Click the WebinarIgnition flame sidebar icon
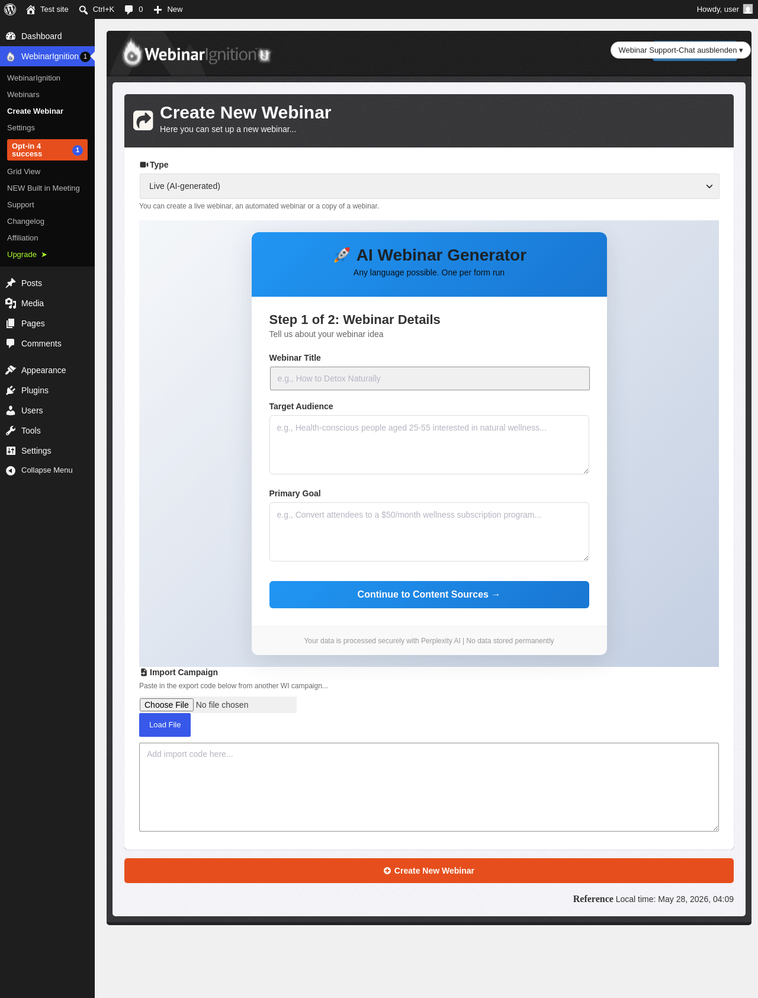Screen dimensions: 758x998 point(11,56)
